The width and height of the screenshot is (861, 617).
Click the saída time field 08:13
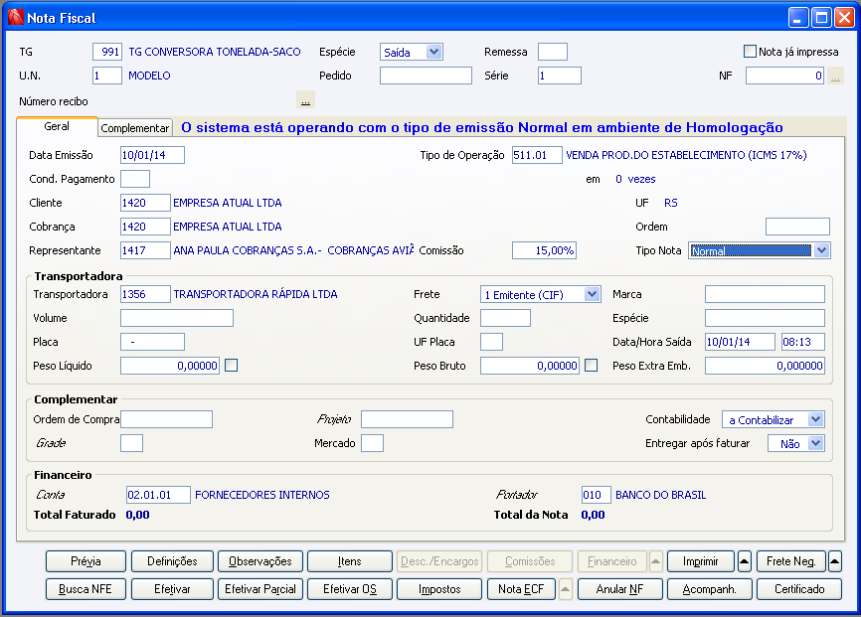pyautogui.click(x=802, y=342)
